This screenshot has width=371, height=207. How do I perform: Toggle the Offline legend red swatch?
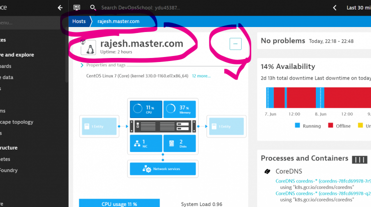[330, 125]
